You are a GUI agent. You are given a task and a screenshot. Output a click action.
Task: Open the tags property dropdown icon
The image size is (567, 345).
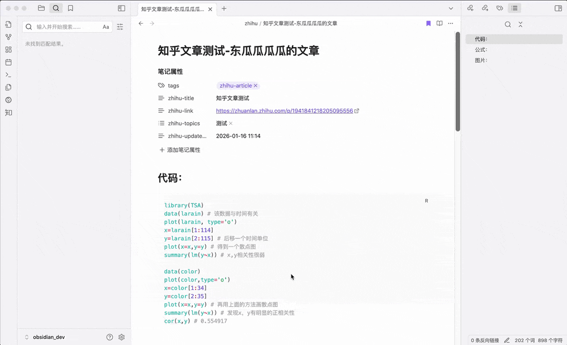tap(163, 85)
